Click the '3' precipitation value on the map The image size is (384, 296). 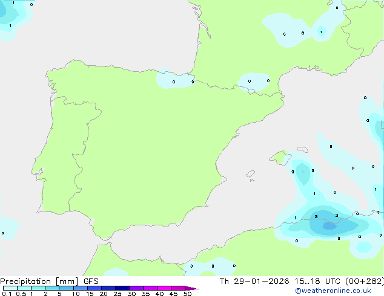(316, 217)
